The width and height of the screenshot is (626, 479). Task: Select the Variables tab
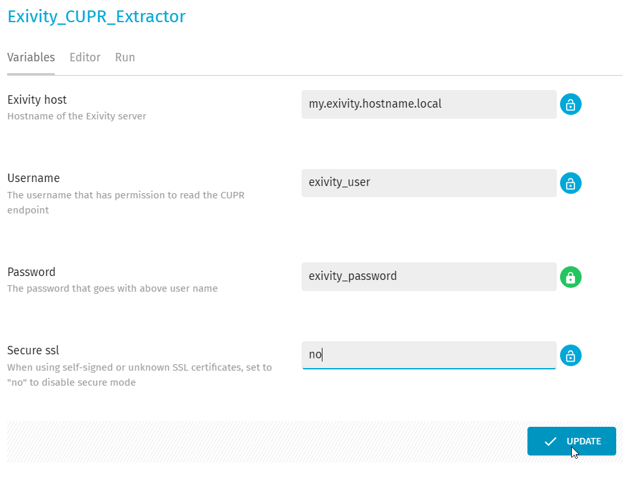[x=31, y=57]
